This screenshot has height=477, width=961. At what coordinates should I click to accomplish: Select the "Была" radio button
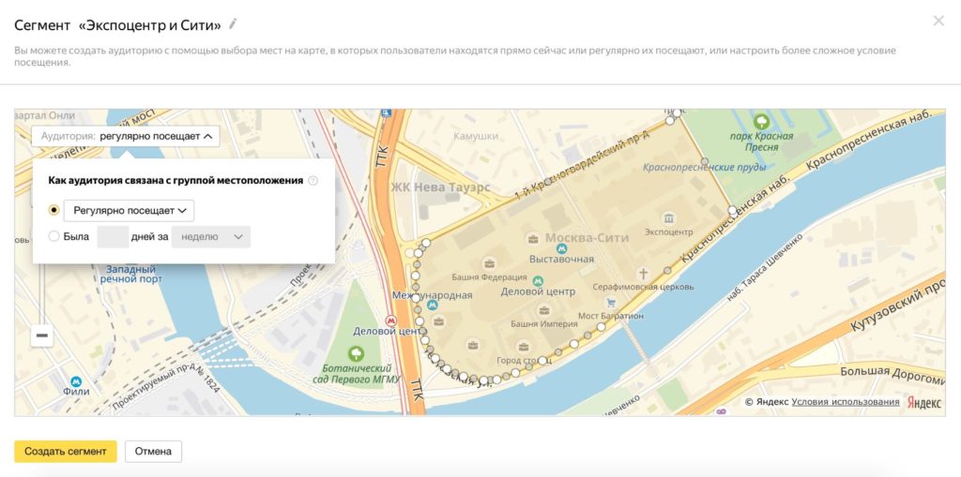coord(54,237)
